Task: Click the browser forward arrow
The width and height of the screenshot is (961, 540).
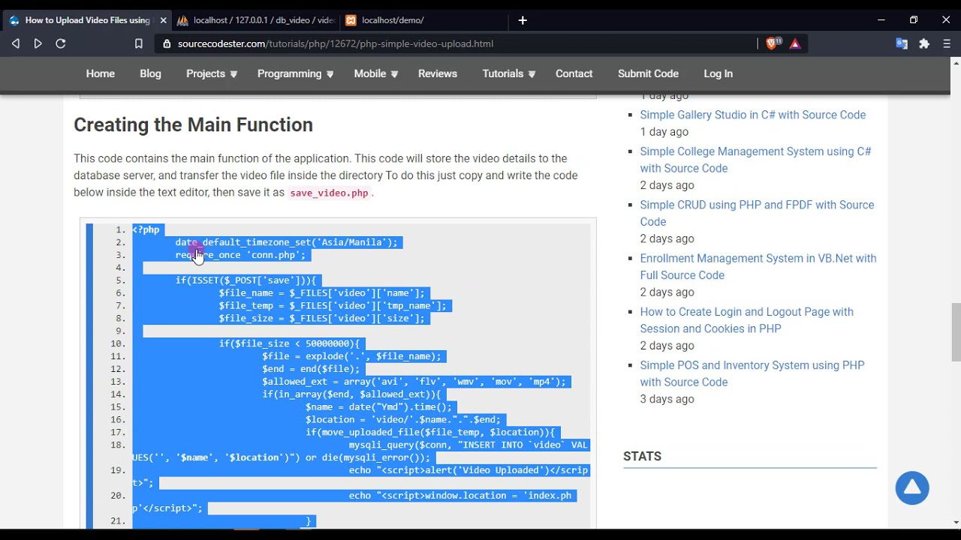Action: 38,43
